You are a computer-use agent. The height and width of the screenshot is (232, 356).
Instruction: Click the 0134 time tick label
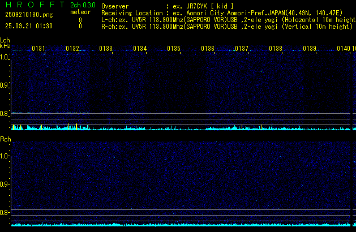[x=140, y=49]
